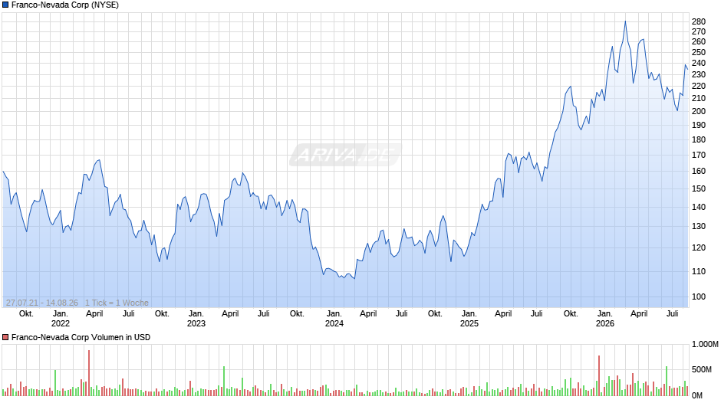721x403 pixels.
Task: Click the 100 price axis label
Action: (699, 297)
